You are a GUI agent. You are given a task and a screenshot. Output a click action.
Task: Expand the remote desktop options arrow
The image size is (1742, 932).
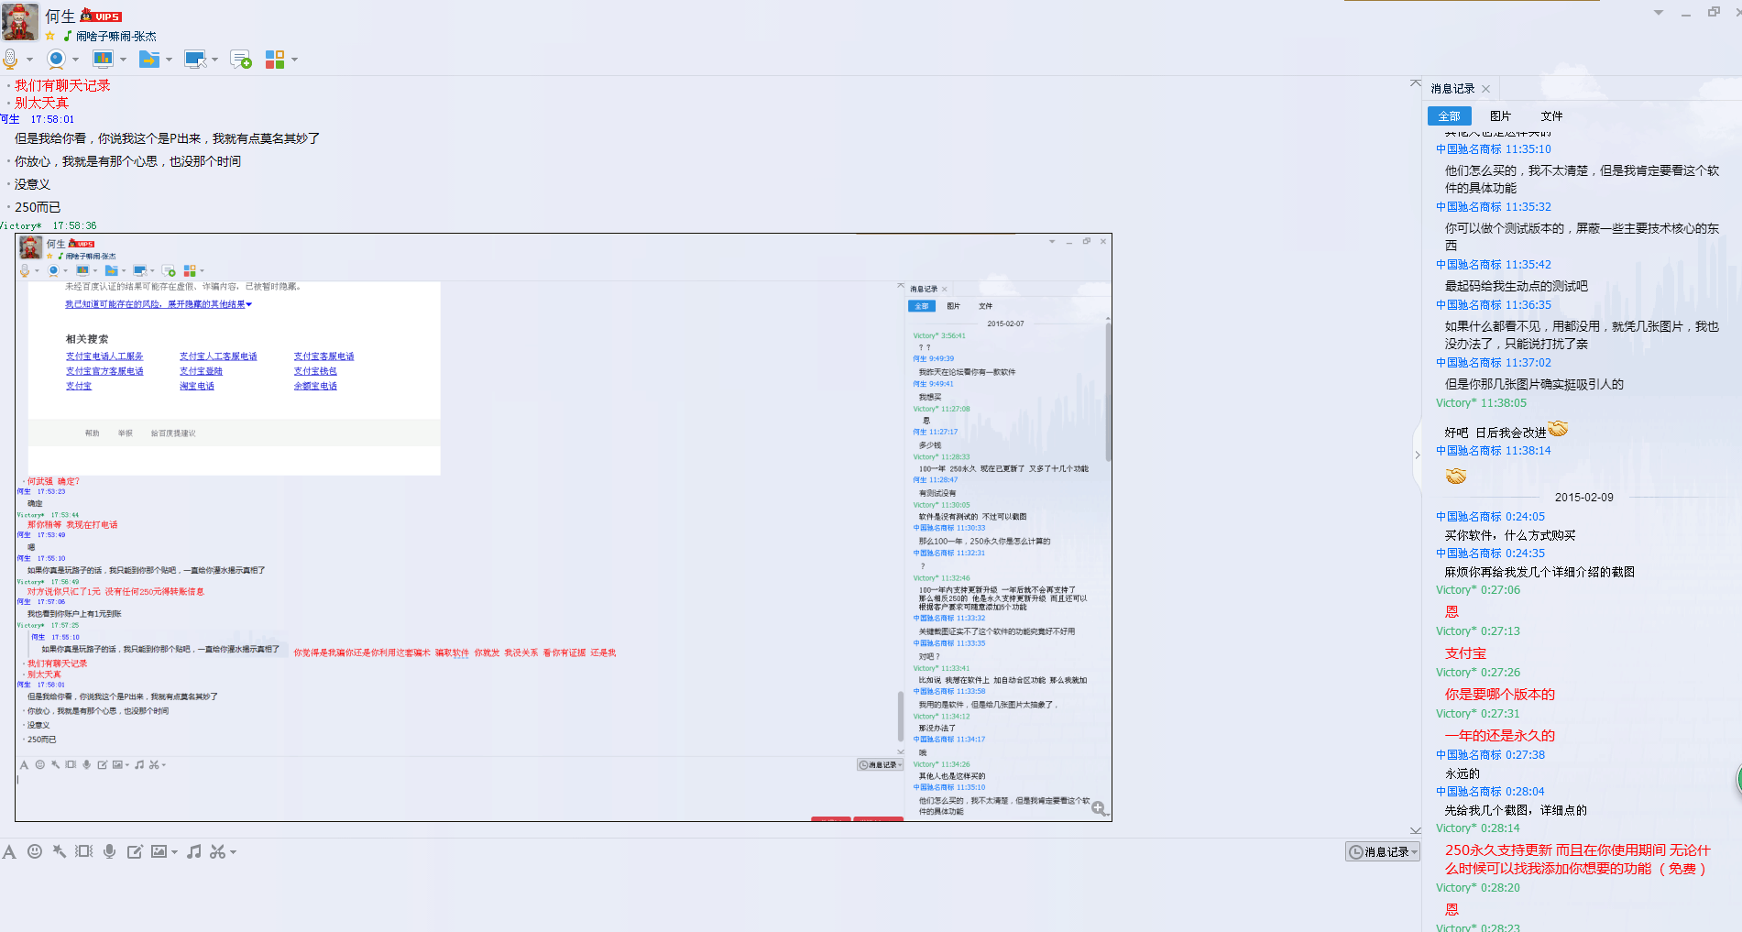214,60
